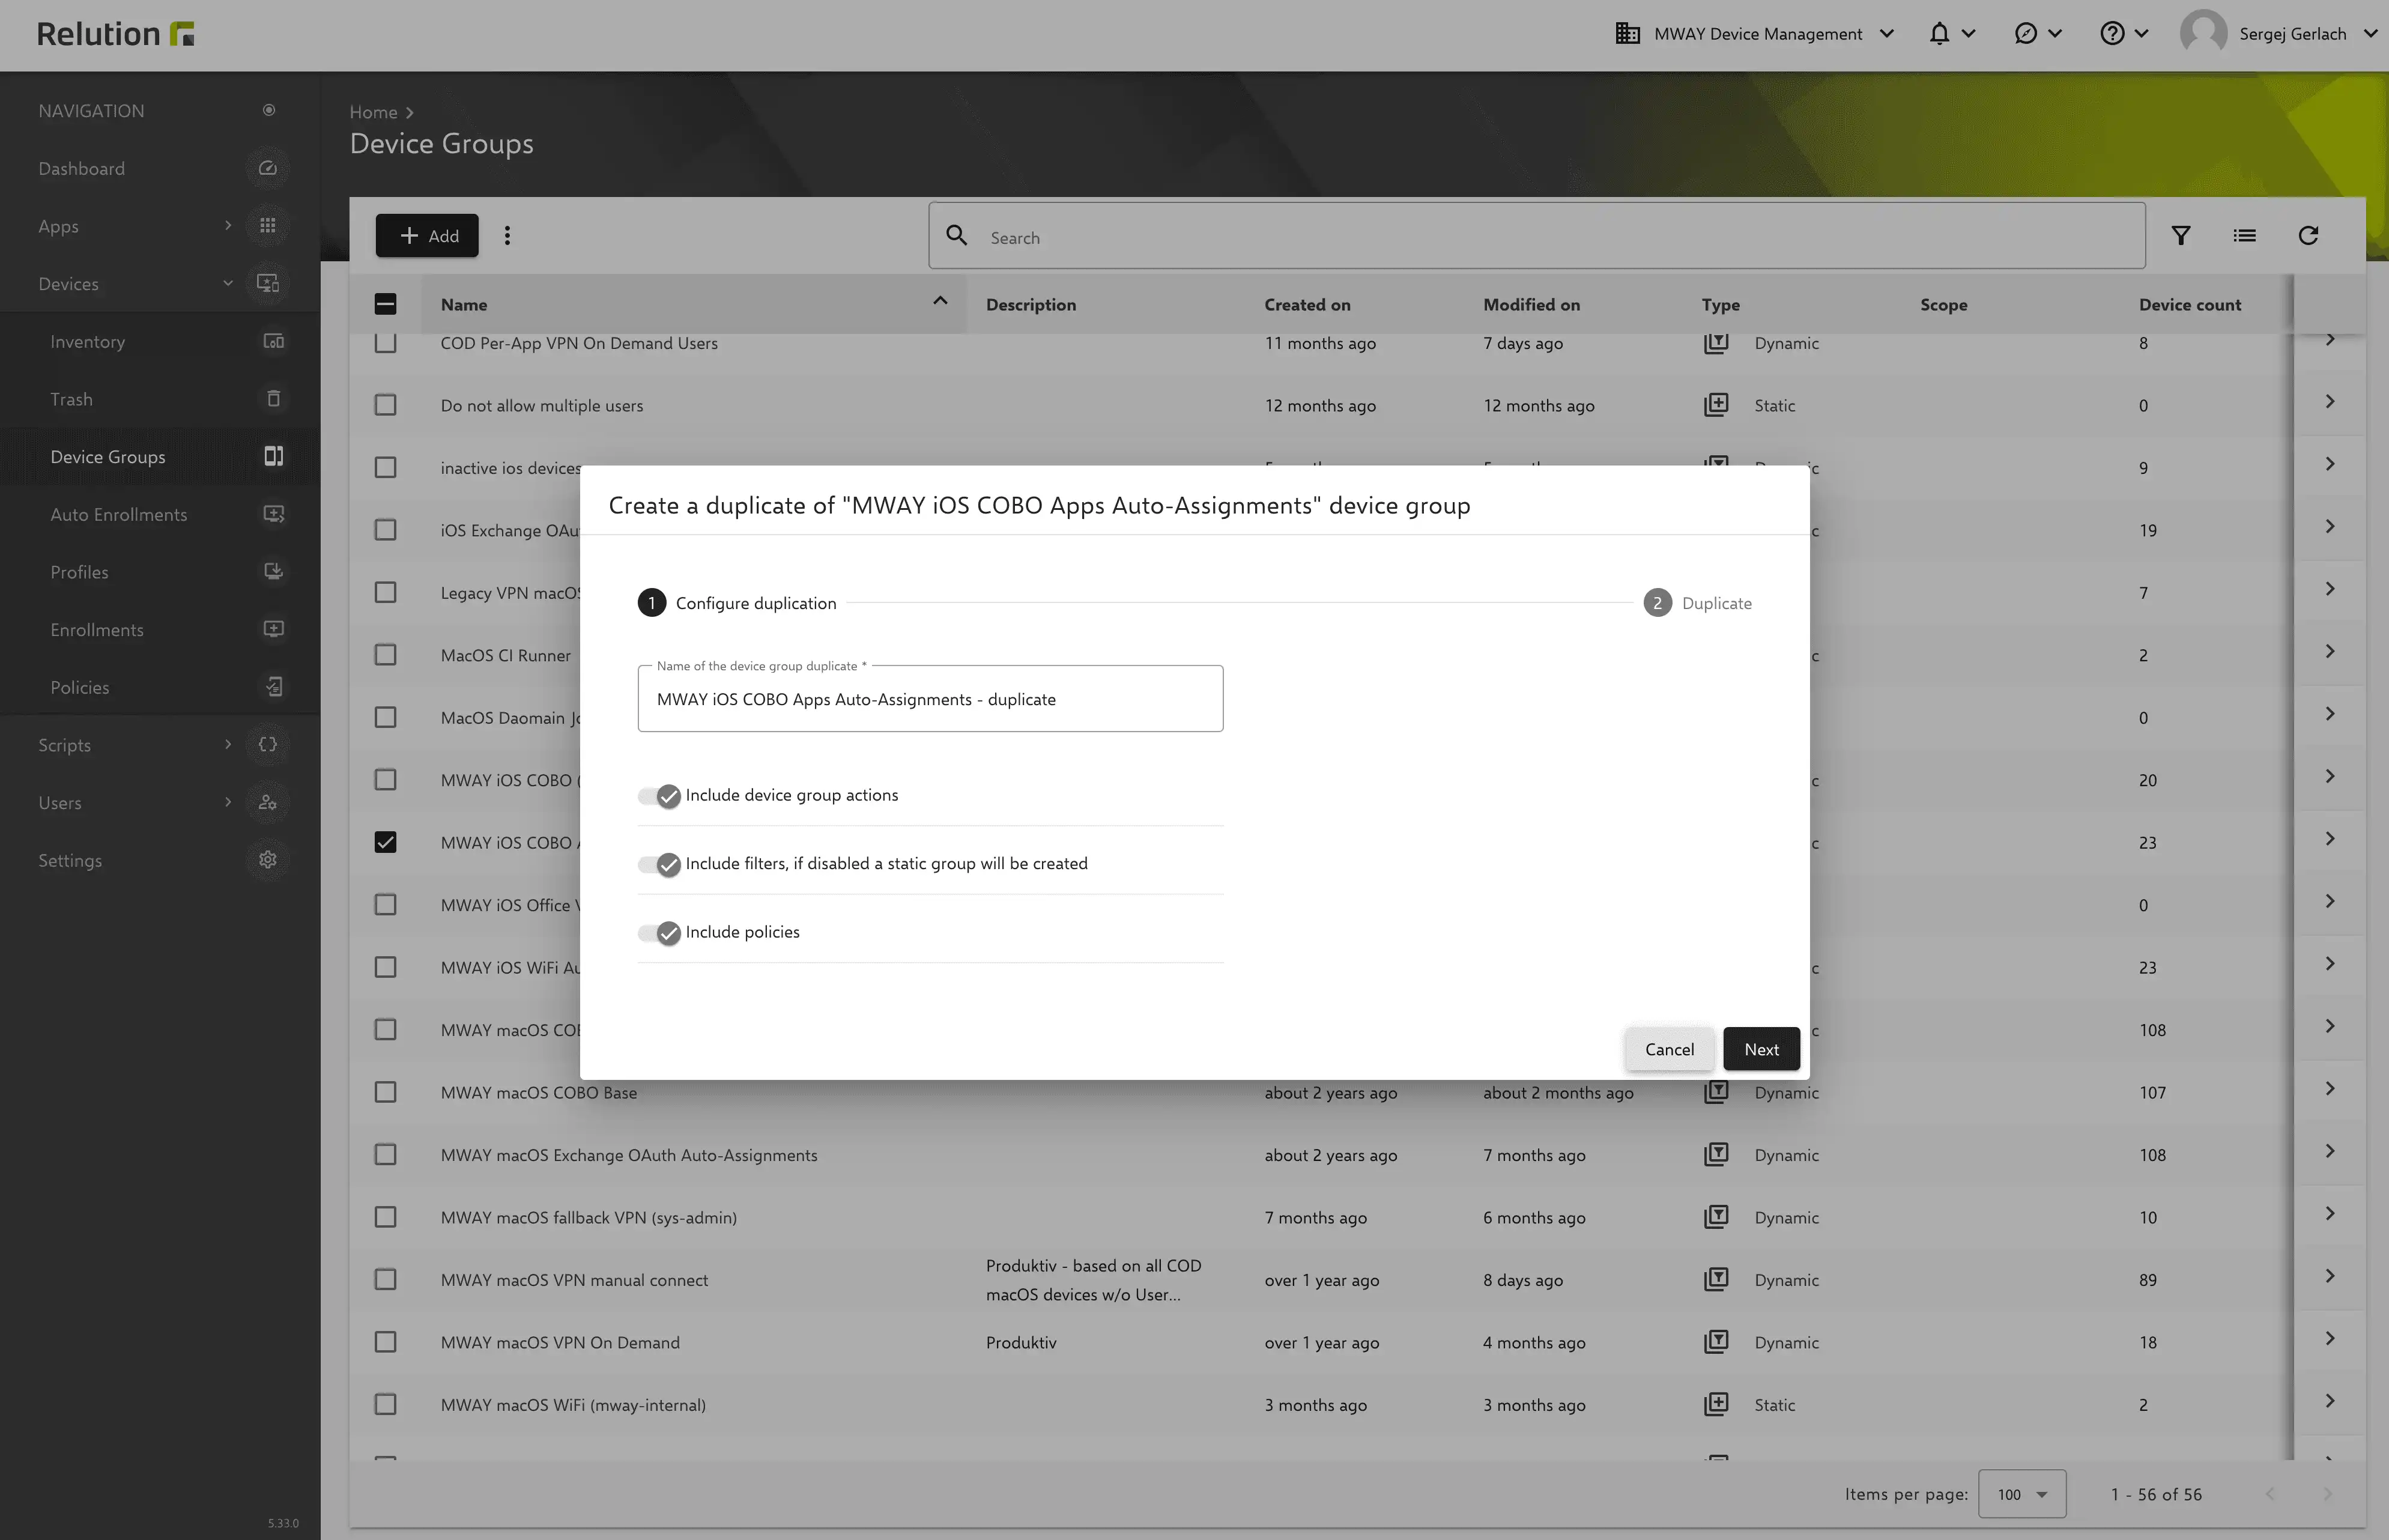Uncheck the selected MWAY iOS COBO row checkbox
This screenshot has height=1540, width=2389.
(x=385, y=842)
